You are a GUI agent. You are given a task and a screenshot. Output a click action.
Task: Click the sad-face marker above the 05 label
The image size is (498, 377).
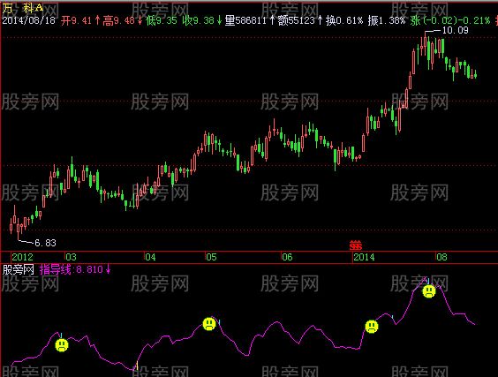(209, 324)
